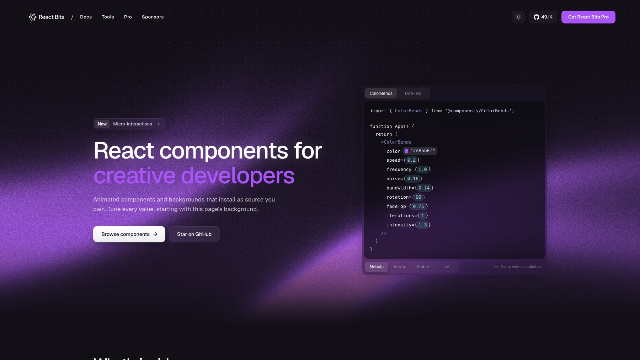Click the React Bits brand name
The height and width of the screenshot is (360, 640).
coord(52,17)
